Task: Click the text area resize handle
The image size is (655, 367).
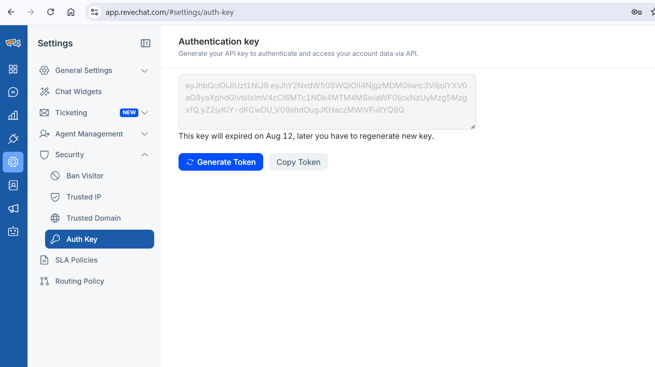Action: (473, 127)
